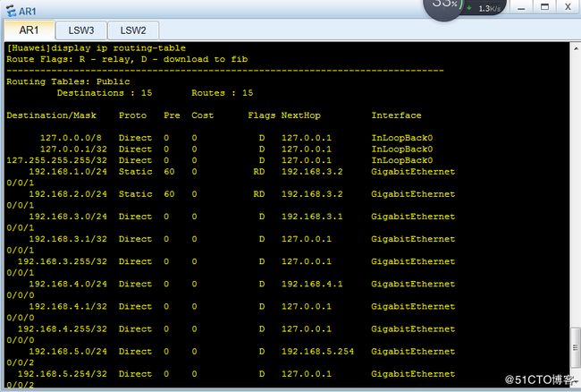The width and height of the screenshot is (581, 392).
Task: Click the 'Routing Tables: Public' line
Action: (68, 81)
